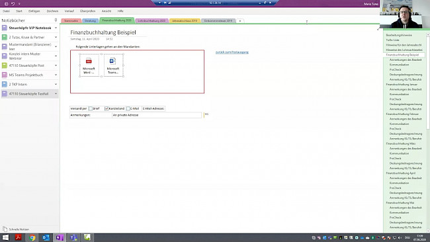Open the ToDo-Liste page
This screenshot has width=430, height=242.
pos(393,40)
